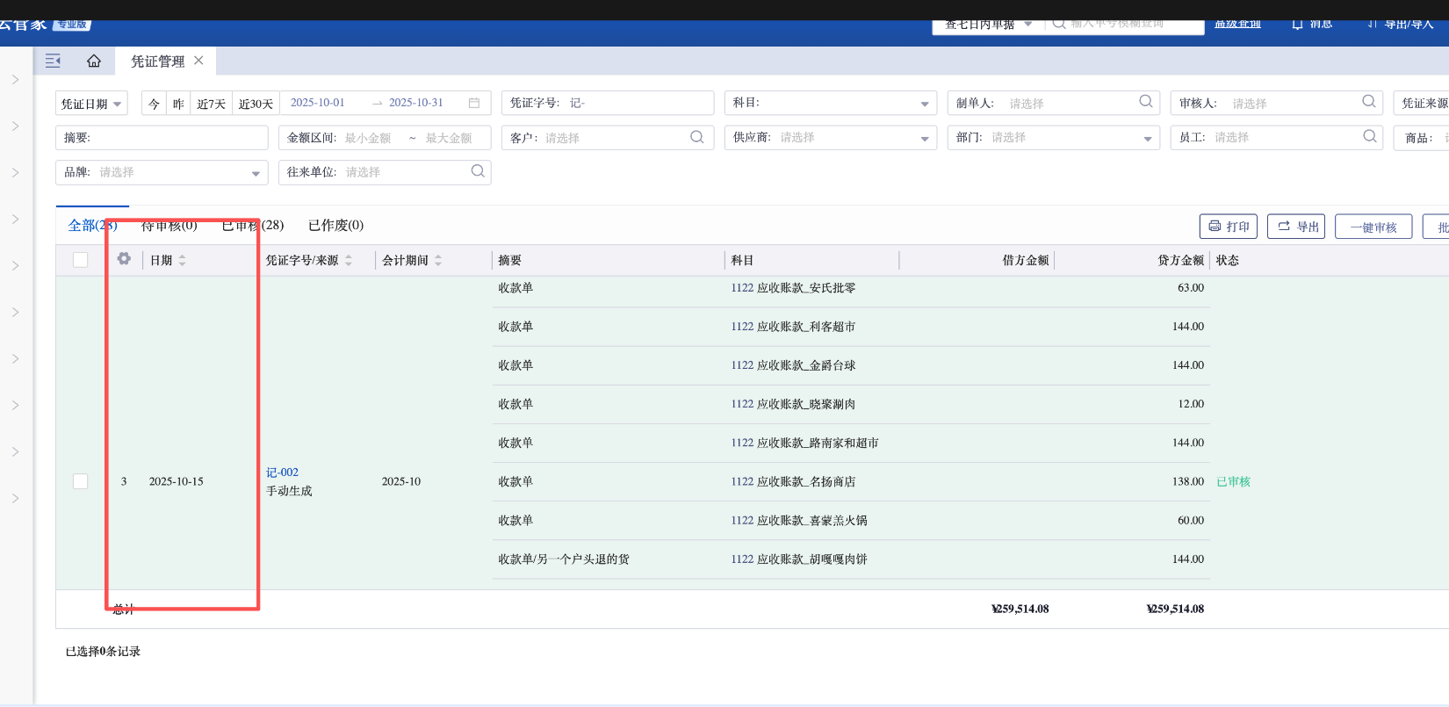The height and width of the screenshot is (707, 1449).
Task: Open the 凭证日期 dropdown
Action: point(91,104)
